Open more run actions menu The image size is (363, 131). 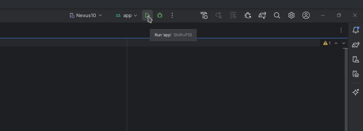tap(172, 16)
